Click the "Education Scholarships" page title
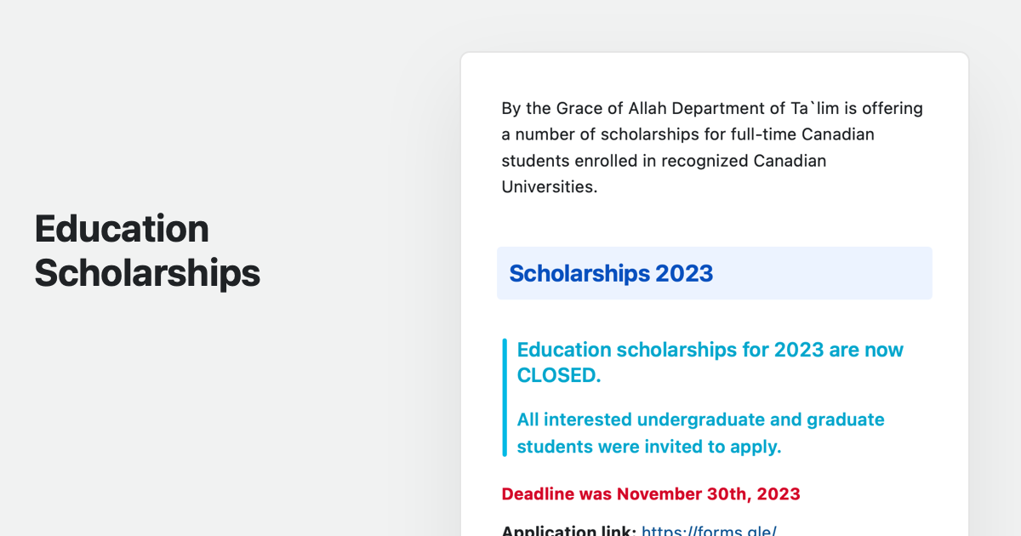The width and height of the screenshot is (1021, 536). click(x=147, y=251)
